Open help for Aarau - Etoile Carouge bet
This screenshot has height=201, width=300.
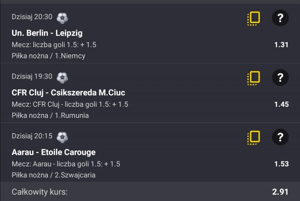(x=280, y=137)
